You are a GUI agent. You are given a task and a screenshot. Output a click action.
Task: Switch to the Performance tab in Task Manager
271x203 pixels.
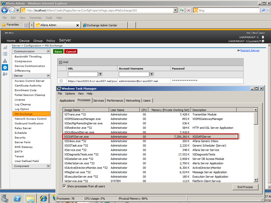coord(115,101)
